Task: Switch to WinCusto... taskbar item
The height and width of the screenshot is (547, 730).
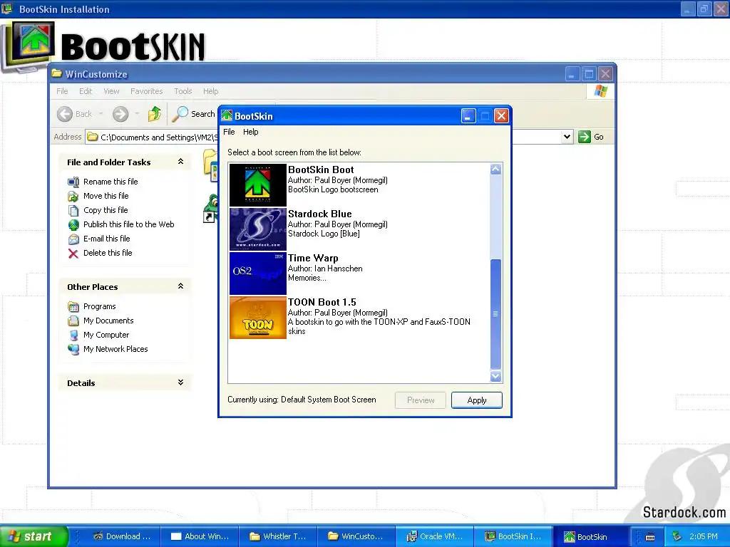Action: click(356, 536)
